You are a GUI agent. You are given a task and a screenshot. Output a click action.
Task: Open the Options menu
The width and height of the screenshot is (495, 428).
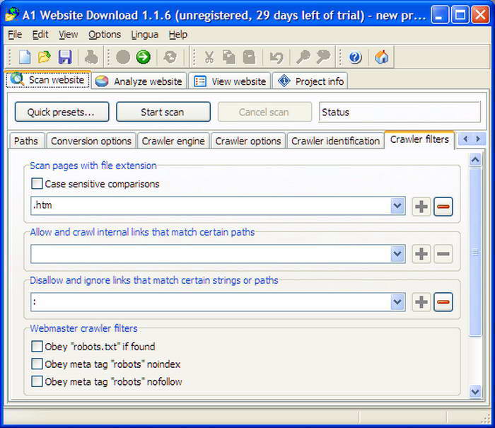click(x=105, y=35)
